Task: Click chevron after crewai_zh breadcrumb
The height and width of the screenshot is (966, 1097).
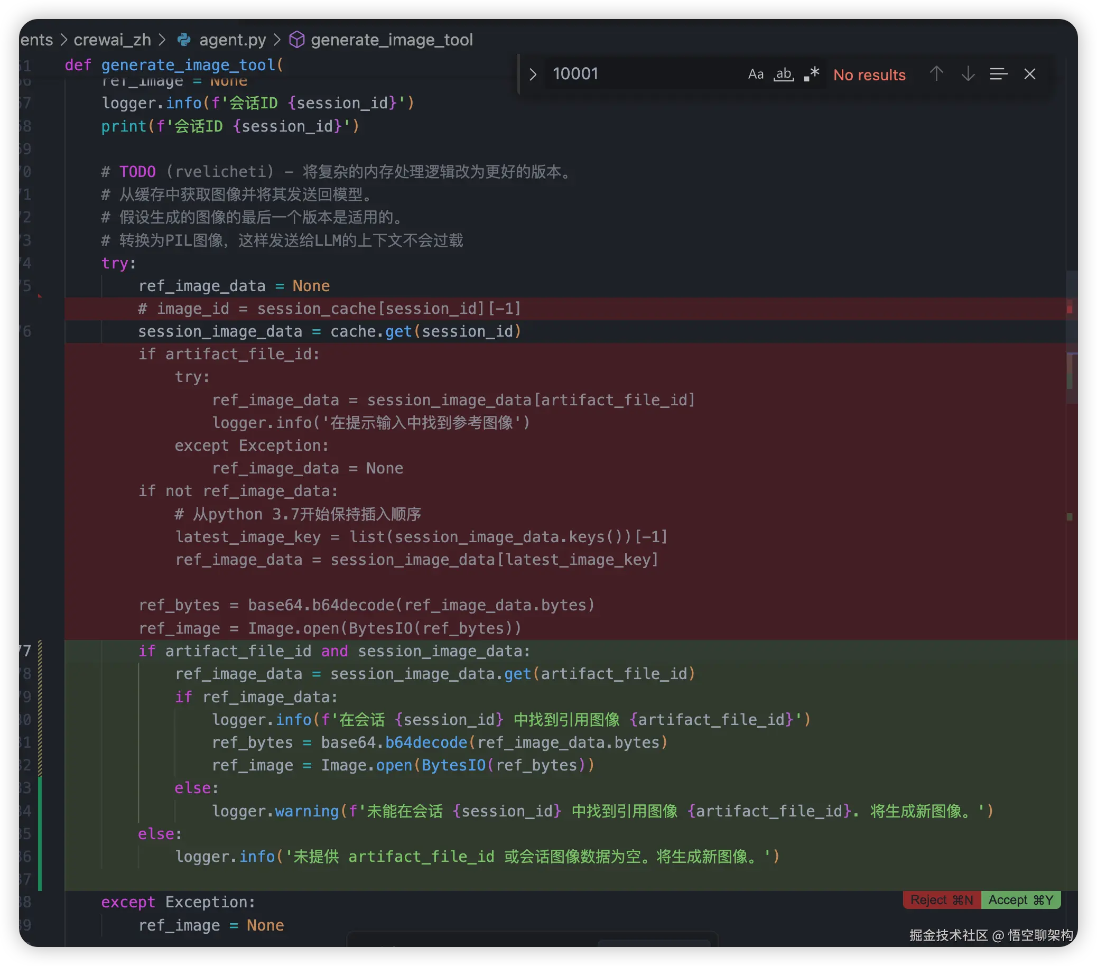Action: 163,40
